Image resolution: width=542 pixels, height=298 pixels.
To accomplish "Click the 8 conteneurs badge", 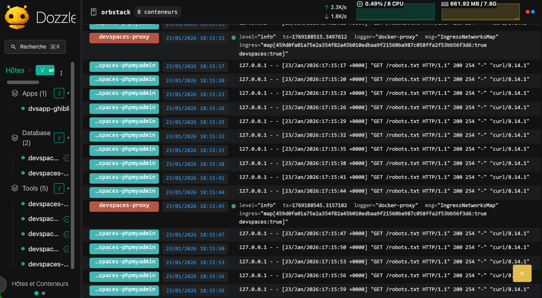I will pyautogui.click(x=157, y=12).
